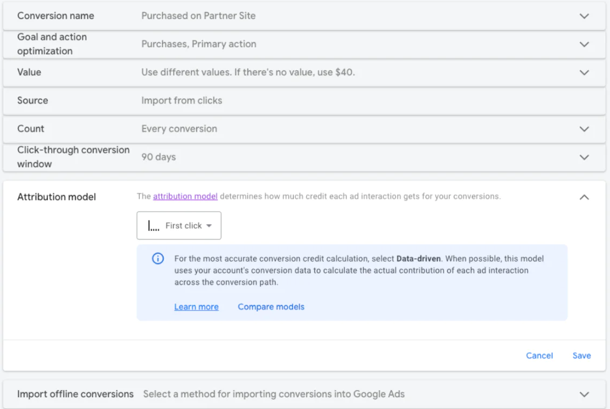The image size is (610, 409).
Task: Expand the Import offline conversions section
Action: click(x=584, y=394)
